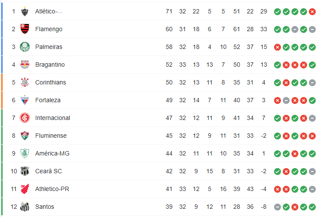Click the Ceará SC crest icon
321x217 pixels.
coord(25,171)
